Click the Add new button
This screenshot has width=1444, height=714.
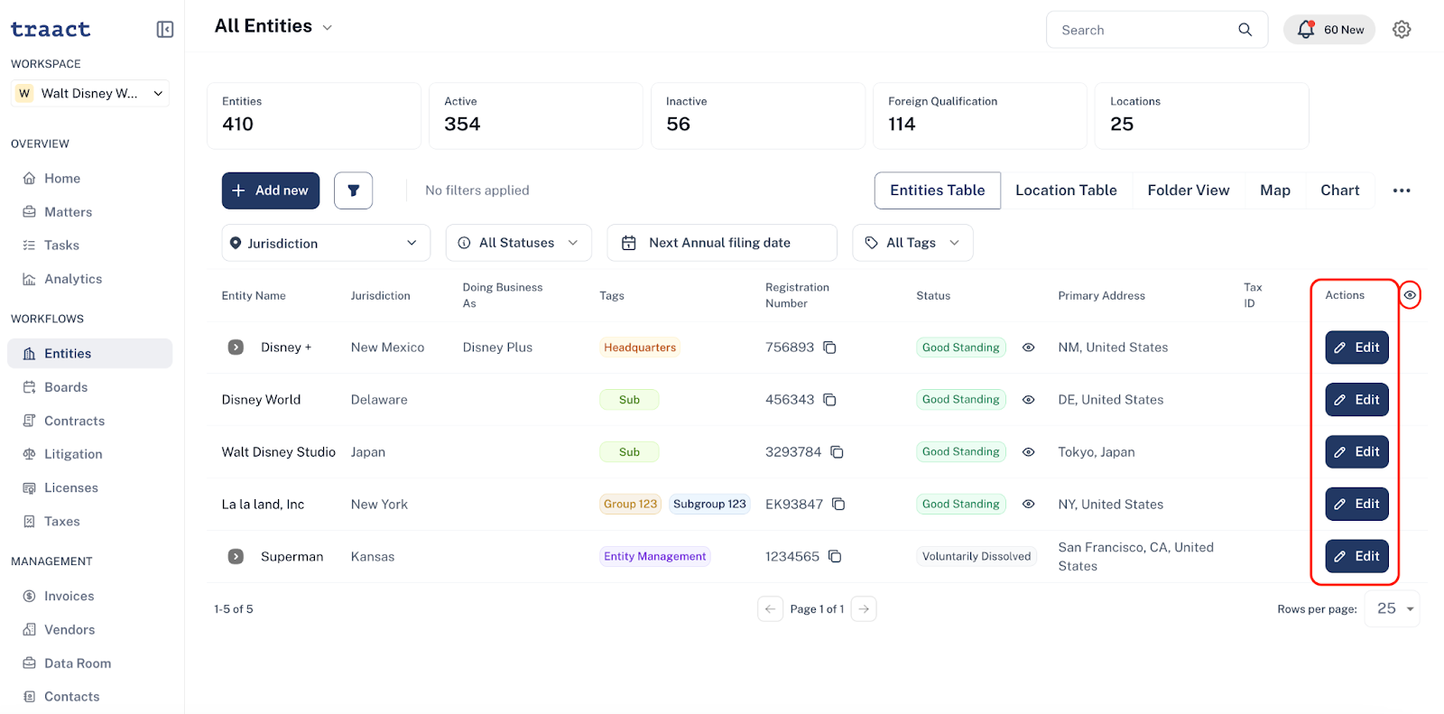[271, 190]
